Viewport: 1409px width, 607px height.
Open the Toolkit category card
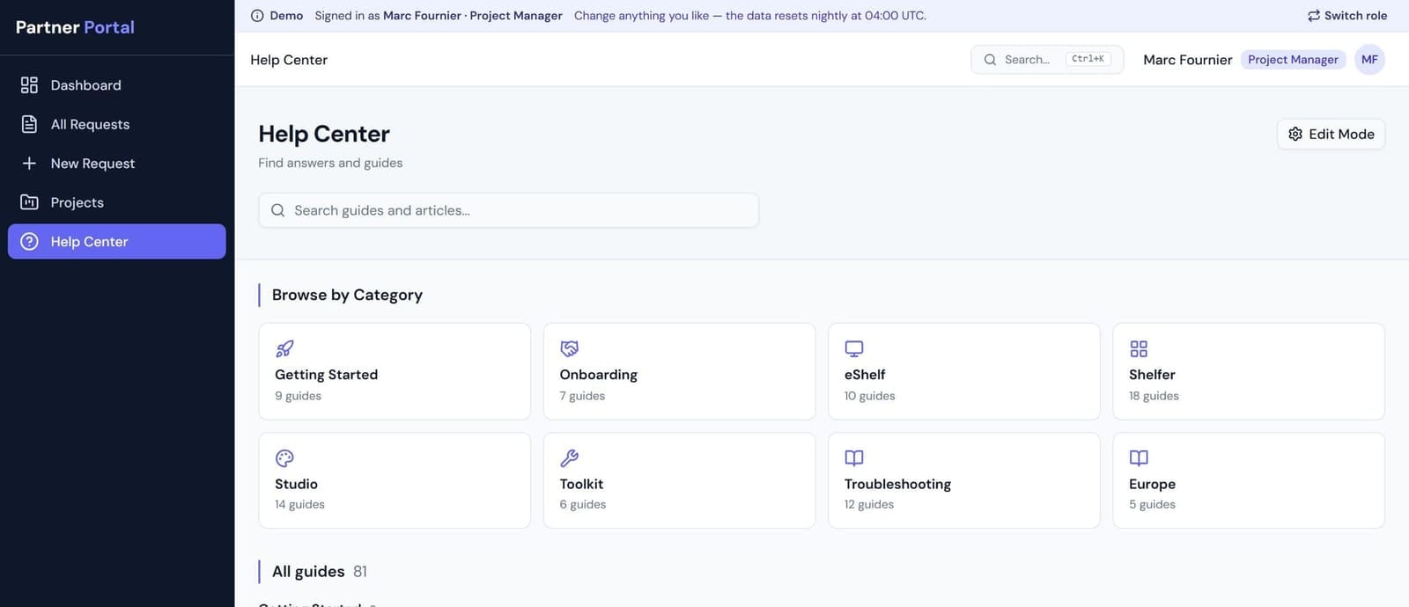coord(679,480)
